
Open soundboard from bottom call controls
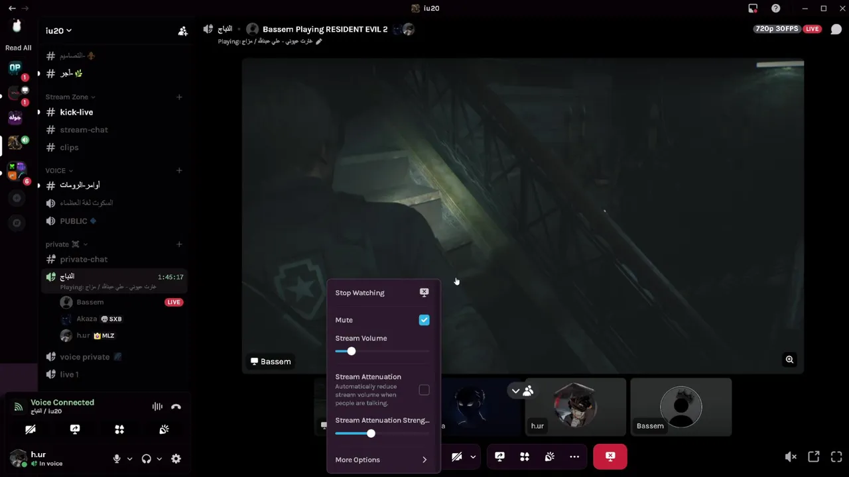click(x=550, y=456)
